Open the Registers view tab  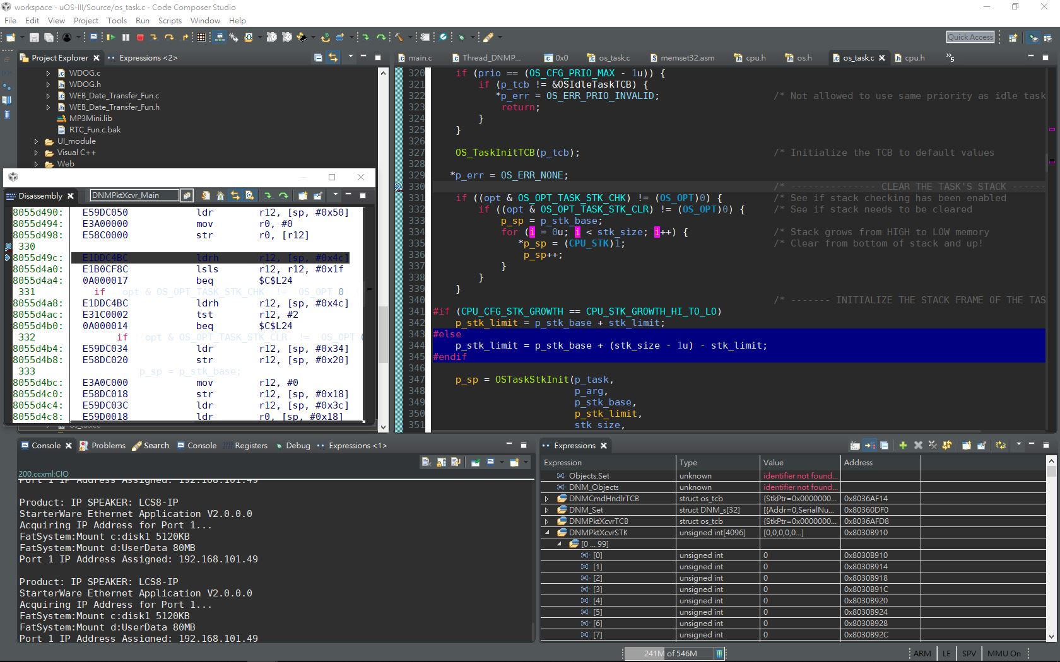point(250,446)
